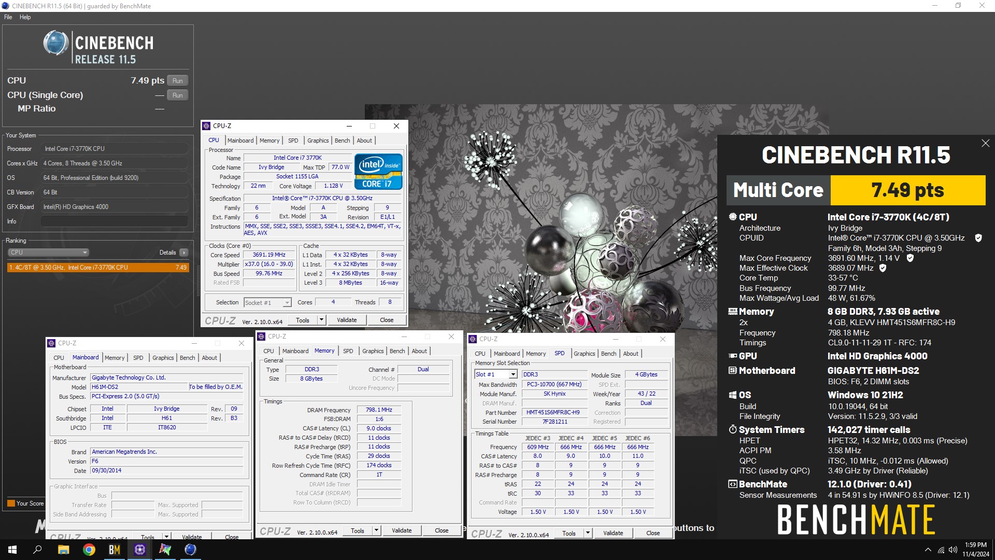Open the Socket #1 selection dropdown
The height and width of the screenshot is (560, 995).
pyautogui.click(x=267, y=302)
